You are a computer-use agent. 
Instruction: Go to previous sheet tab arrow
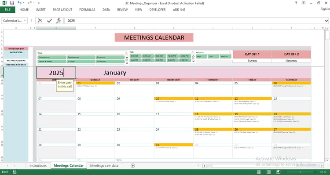pyautogui.click(x=8, y=166)
